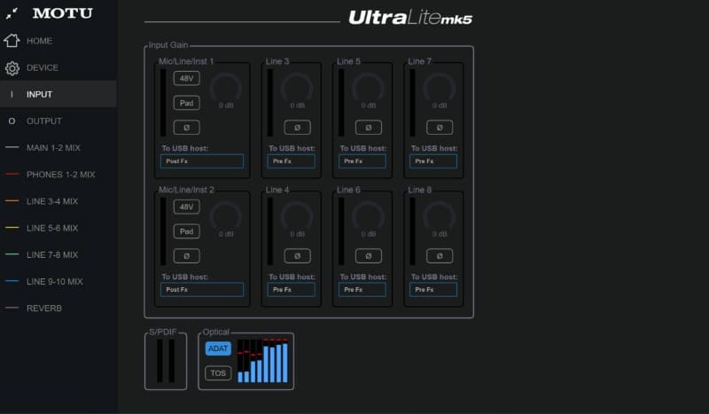709x414 pixels.
Task: Select ADAT optical mode
Action: 218,348
